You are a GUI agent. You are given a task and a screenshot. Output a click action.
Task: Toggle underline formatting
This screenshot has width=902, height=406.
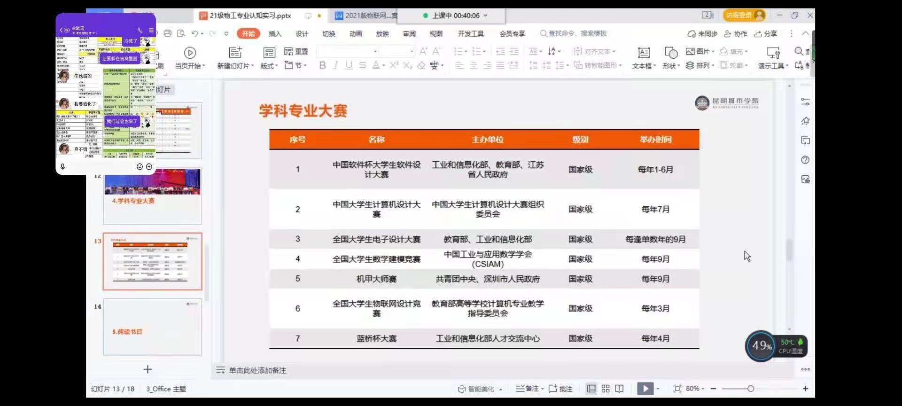click(349, 65)
